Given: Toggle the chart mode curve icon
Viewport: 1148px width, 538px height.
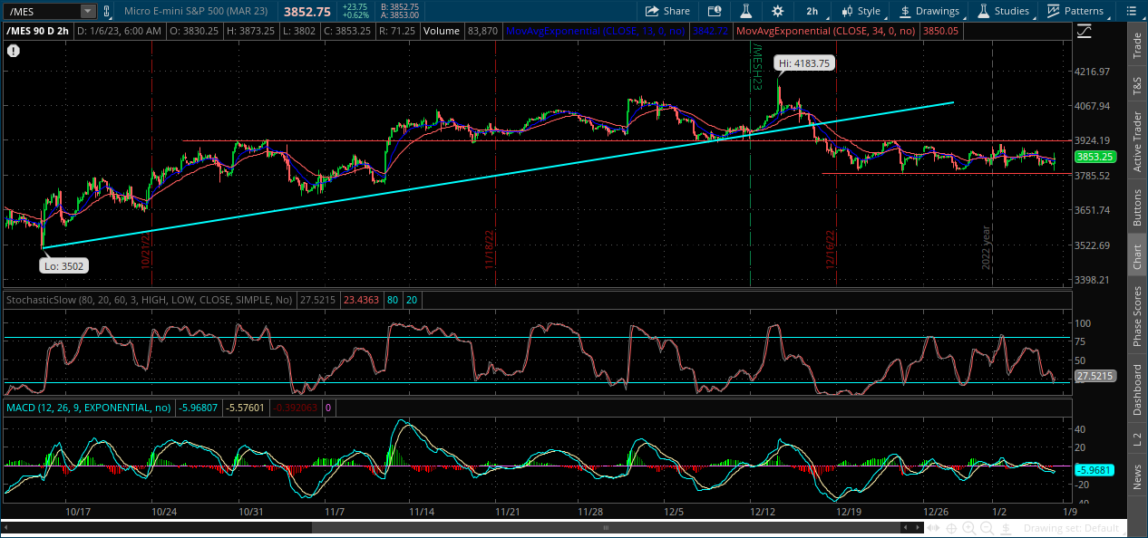Looking at the screenshot, I should [x=1085, y=31].
